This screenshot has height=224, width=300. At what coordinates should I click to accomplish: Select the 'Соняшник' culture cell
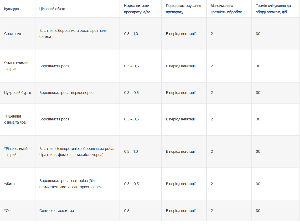click(13, 34)
